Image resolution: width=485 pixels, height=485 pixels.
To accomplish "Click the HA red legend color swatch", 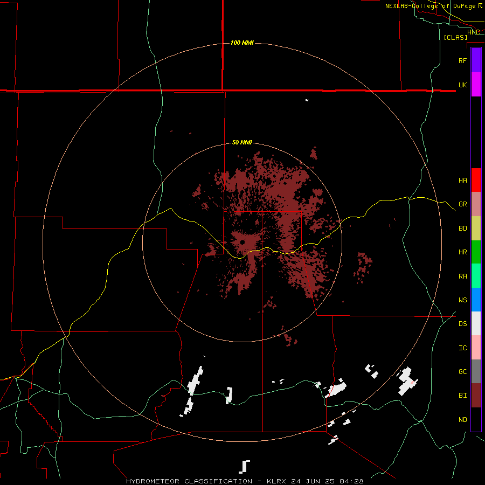I will (x=476, y=180).
